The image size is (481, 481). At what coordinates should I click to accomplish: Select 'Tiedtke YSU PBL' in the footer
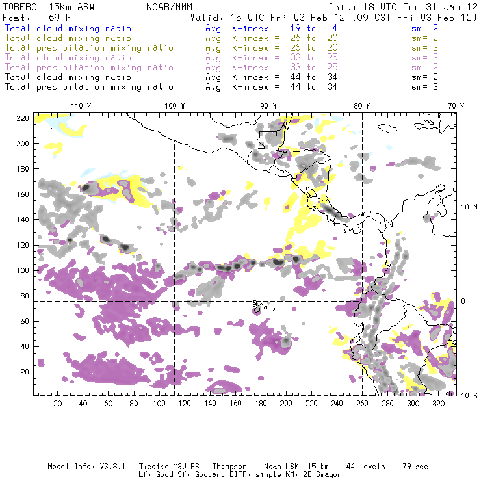pos(170,467)
